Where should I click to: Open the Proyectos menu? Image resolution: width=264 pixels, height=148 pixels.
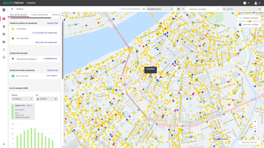(x=31, y=3)
